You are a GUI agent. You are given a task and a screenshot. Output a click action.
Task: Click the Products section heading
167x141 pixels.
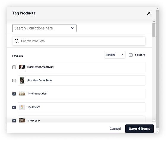point(18,56)
